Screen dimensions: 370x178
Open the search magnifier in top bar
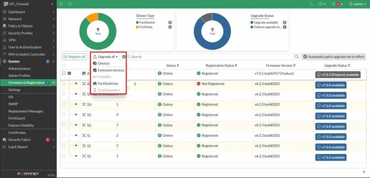(x=70, y=4)
